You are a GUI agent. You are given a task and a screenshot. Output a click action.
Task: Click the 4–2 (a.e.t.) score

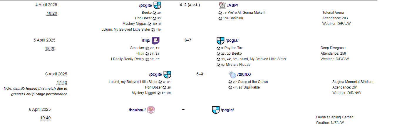(x=190, y=5)
